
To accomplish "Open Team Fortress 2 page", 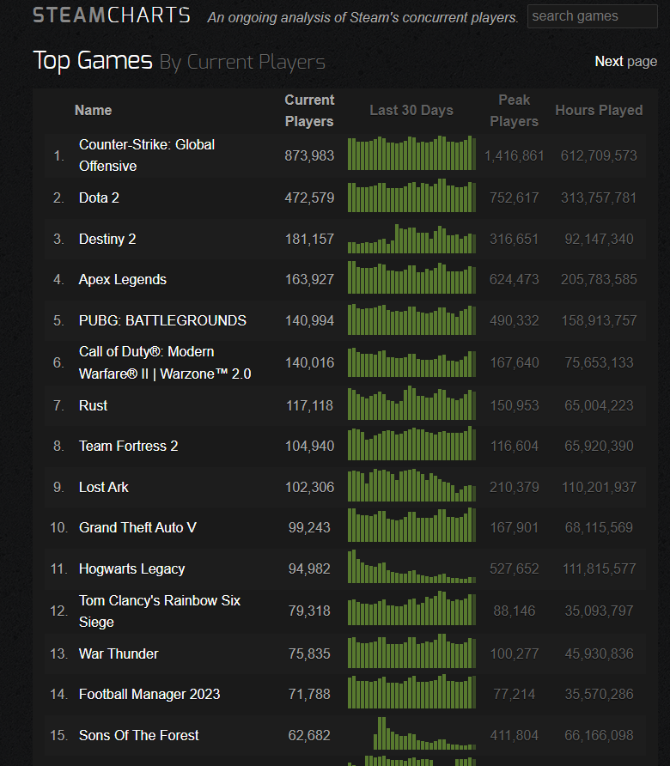I will pyautogui.click(x=130, y=446).
